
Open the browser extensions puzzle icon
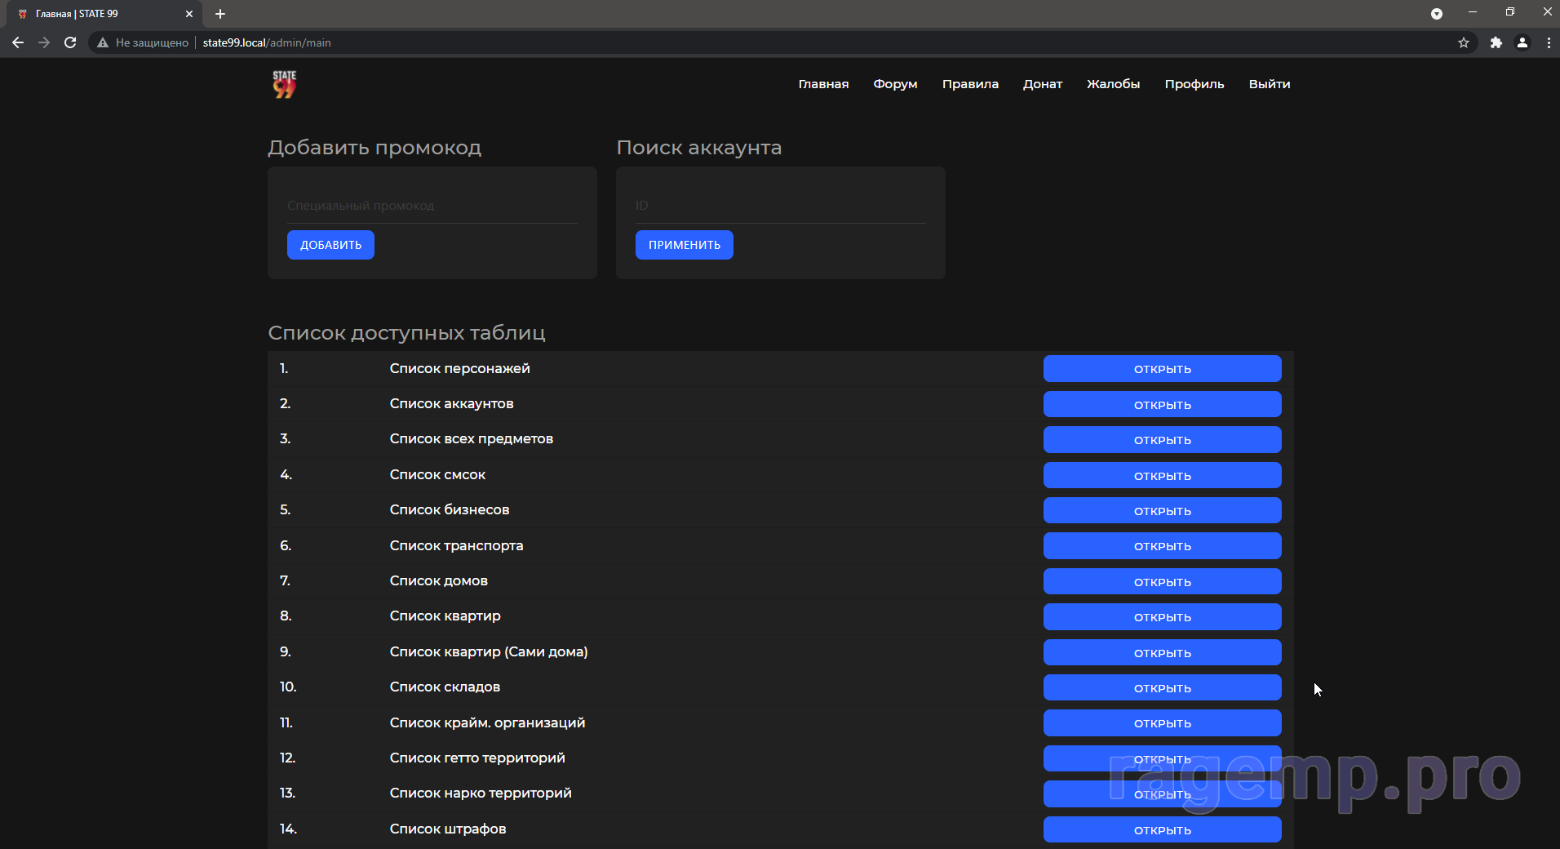coord(1496,42)
